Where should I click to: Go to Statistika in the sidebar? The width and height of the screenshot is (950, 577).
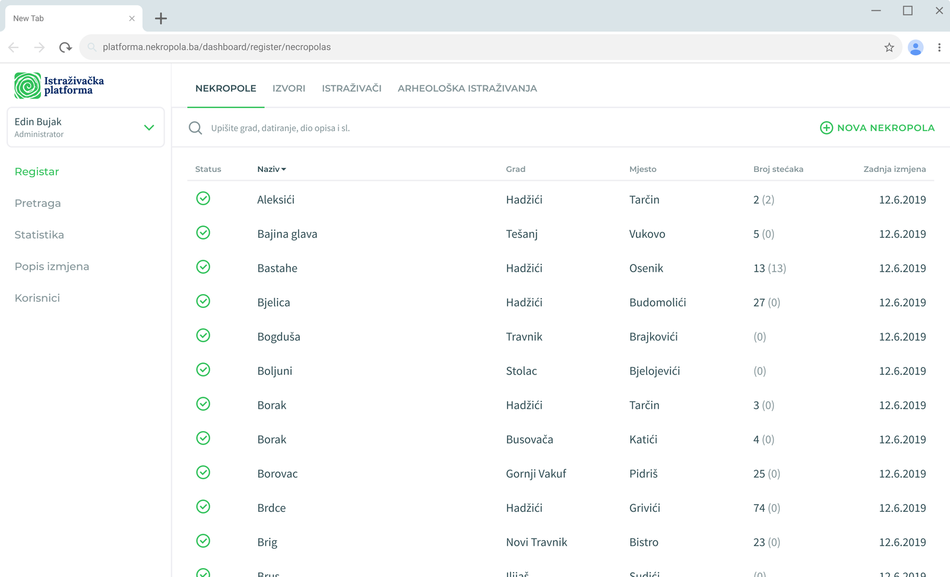[x=39, y=235]
